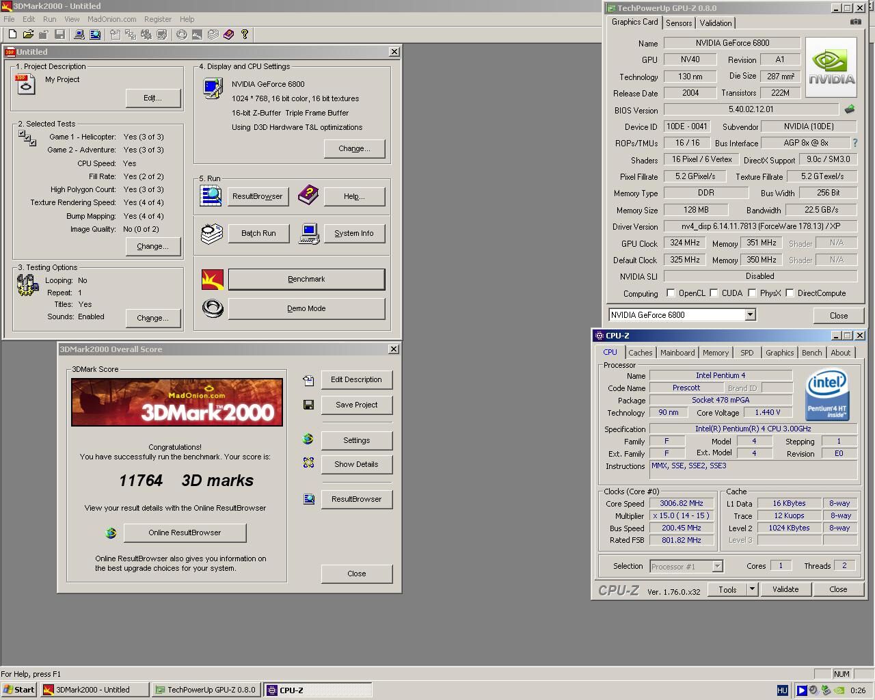Open the Mainboard tab in CPU-Z
Image resolution: width=875 pixels, height=700 pixels.
[x=677, y=353]
